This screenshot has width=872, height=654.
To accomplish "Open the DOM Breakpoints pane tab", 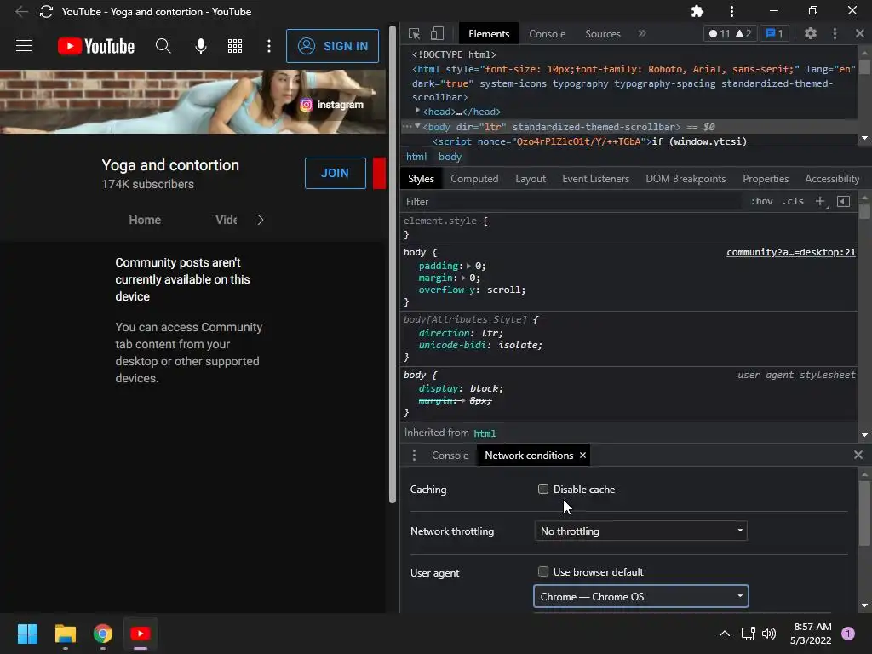I will tap(686, 179).
